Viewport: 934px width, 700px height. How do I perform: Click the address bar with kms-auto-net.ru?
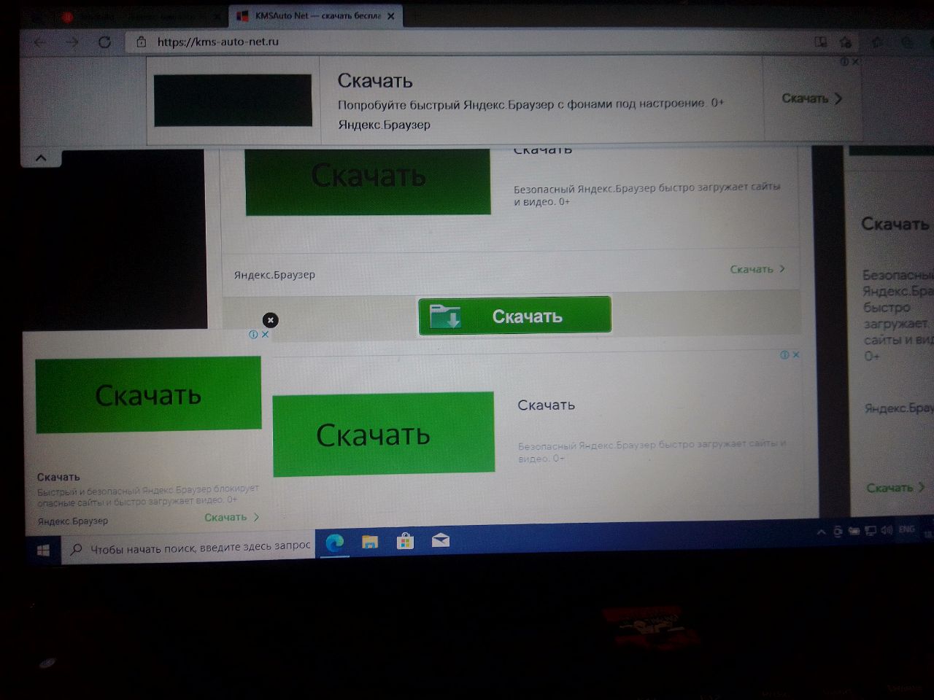pyautogui.click(x=467, y=42)
